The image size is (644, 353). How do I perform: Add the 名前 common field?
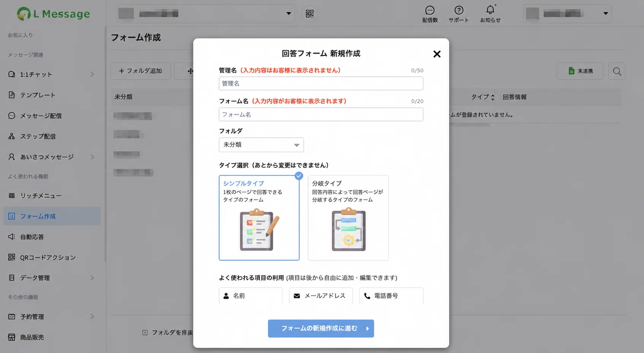point(251,296)
